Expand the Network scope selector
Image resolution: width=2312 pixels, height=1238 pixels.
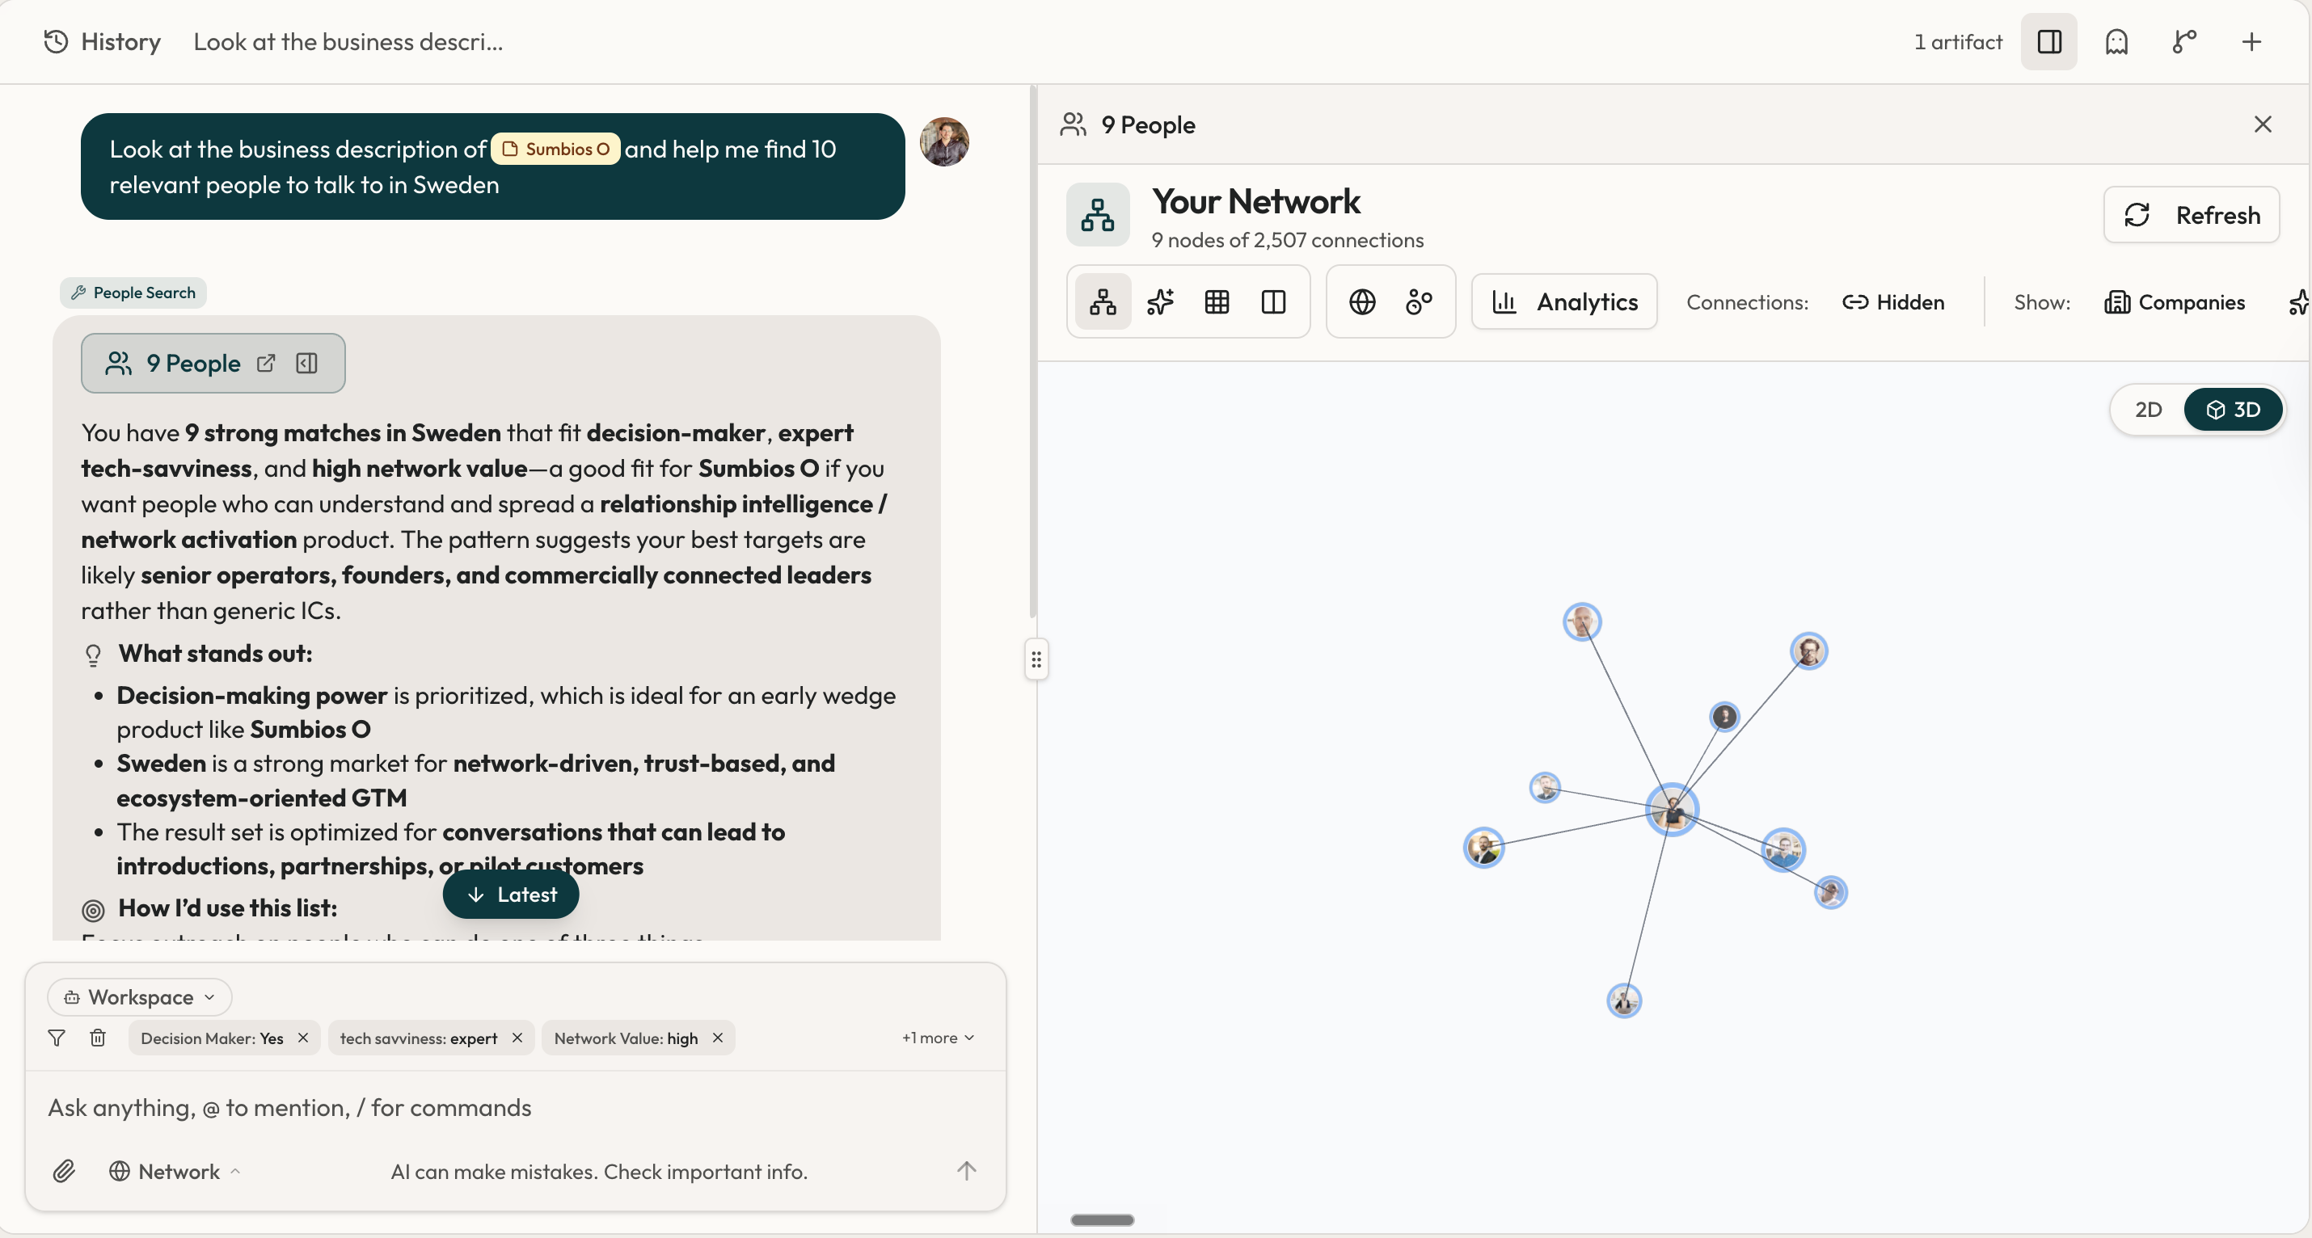[175, 1172]
